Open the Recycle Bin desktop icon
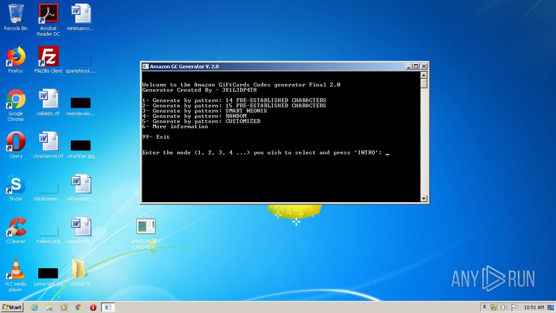556x313 pixels. (16, 17)
